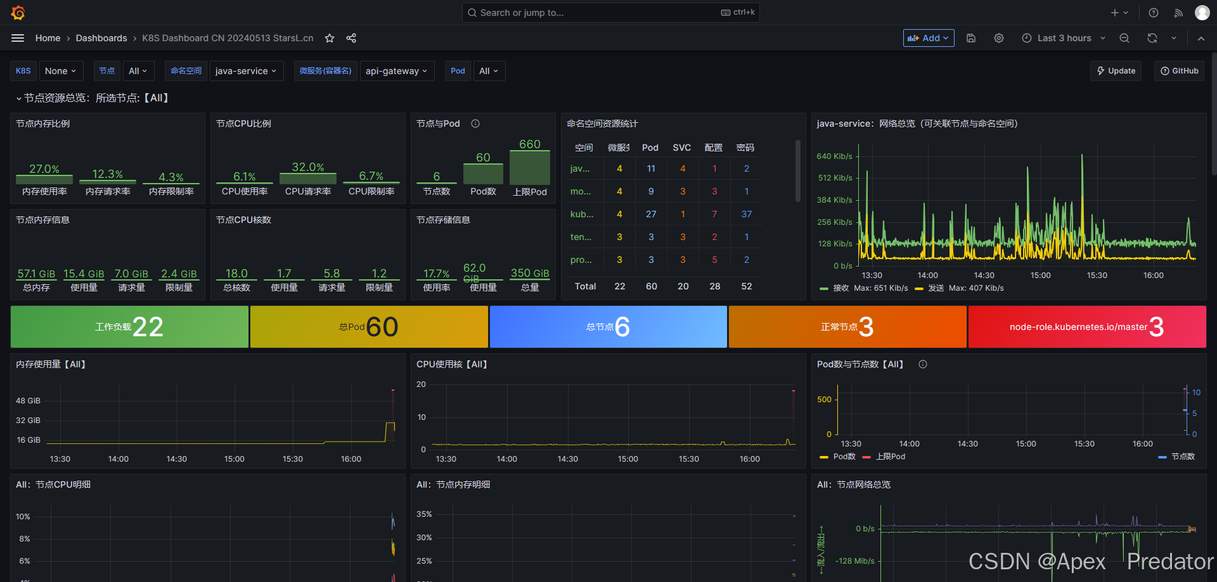Sort table by SVC column header

(x=682, y=148)
